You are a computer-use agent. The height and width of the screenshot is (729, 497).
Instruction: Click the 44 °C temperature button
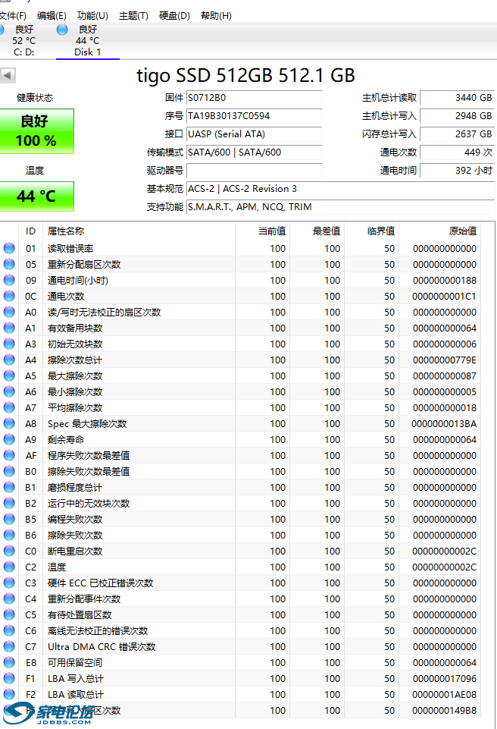click(36, 196)
